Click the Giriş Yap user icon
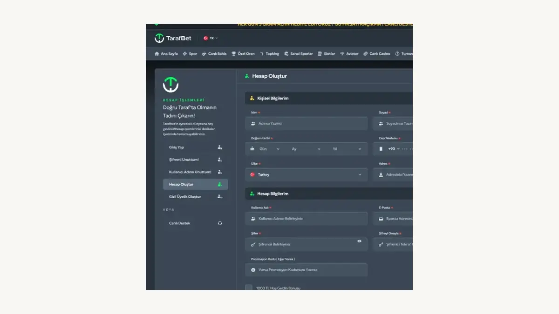Screen dimensions: 559x314 point(220,147)
